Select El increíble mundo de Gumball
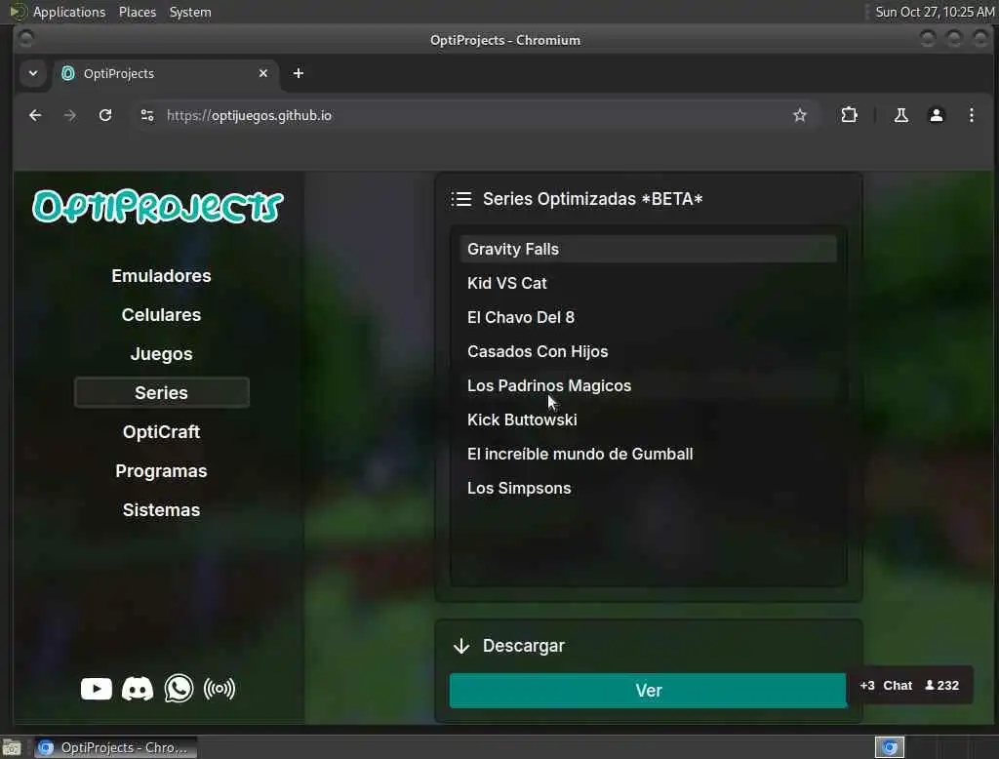This screenshot has height=759, width=999. [648, 454]
